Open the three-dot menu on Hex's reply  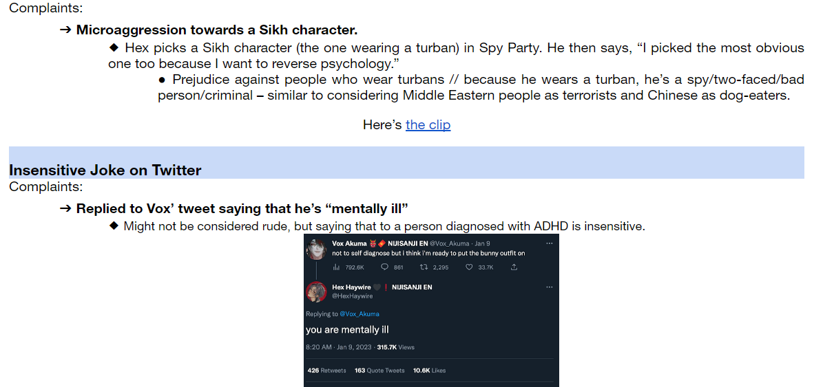coord(549,287)
